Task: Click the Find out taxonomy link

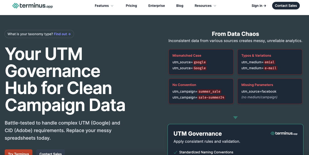Action: [x=62, y=34]
